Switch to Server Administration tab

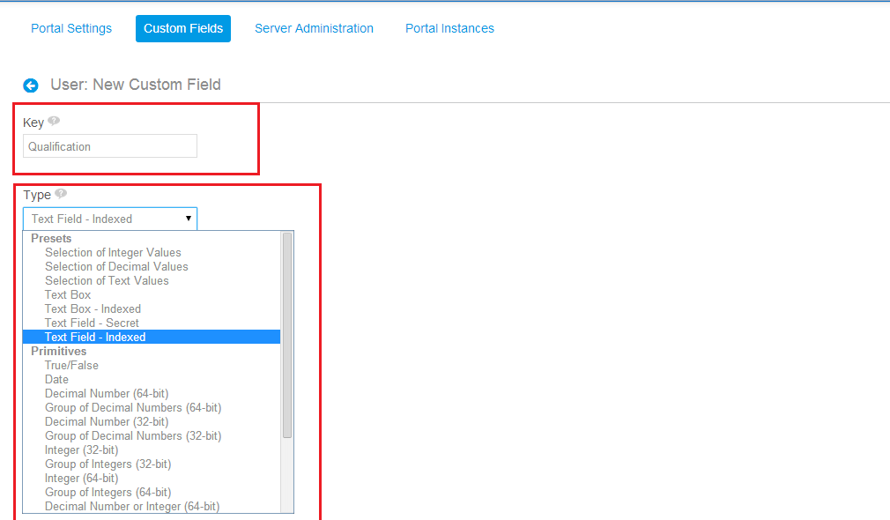(314, 28)
